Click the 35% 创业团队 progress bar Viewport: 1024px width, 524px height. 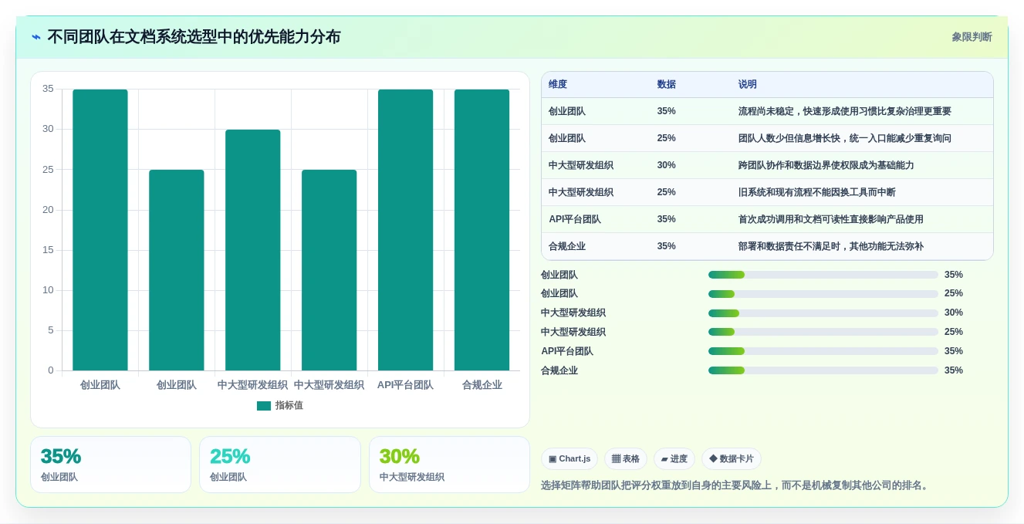pyautogui.click(x=823, y=275)
